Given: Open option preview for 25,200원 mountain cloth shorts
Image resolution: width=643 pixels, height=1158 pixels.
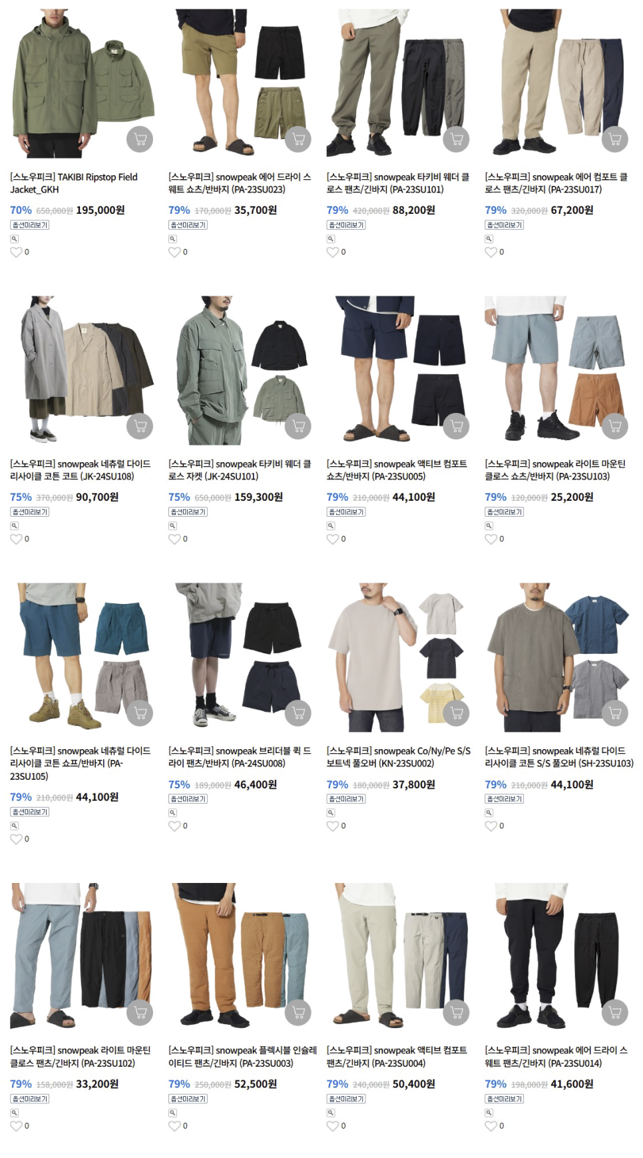Looking at the screenshot, I should point(505,512).
